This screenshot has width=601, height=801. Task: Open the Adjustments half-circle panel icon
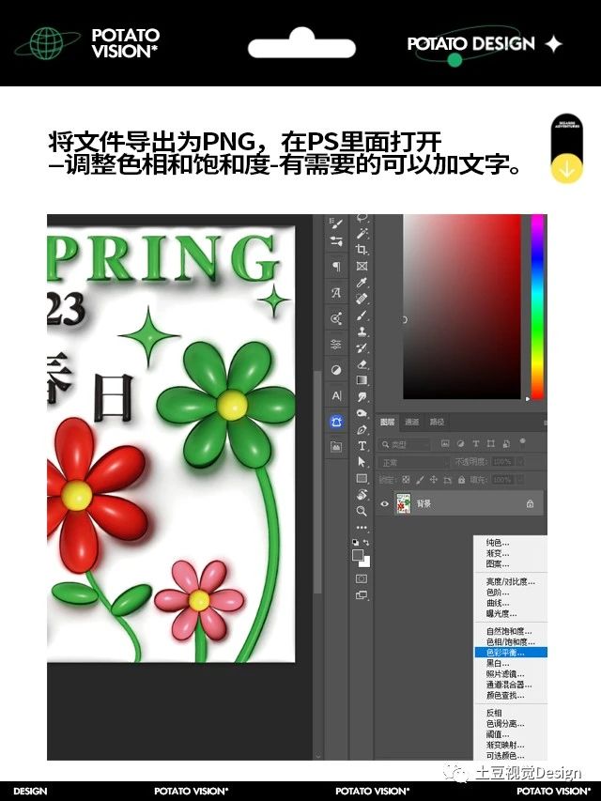pyautogui.click(x=336, y=370)
